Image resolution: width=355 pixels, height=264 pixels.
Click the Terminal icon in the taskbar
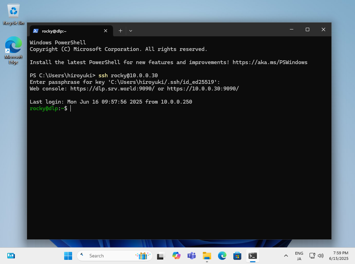coord(253,256)
